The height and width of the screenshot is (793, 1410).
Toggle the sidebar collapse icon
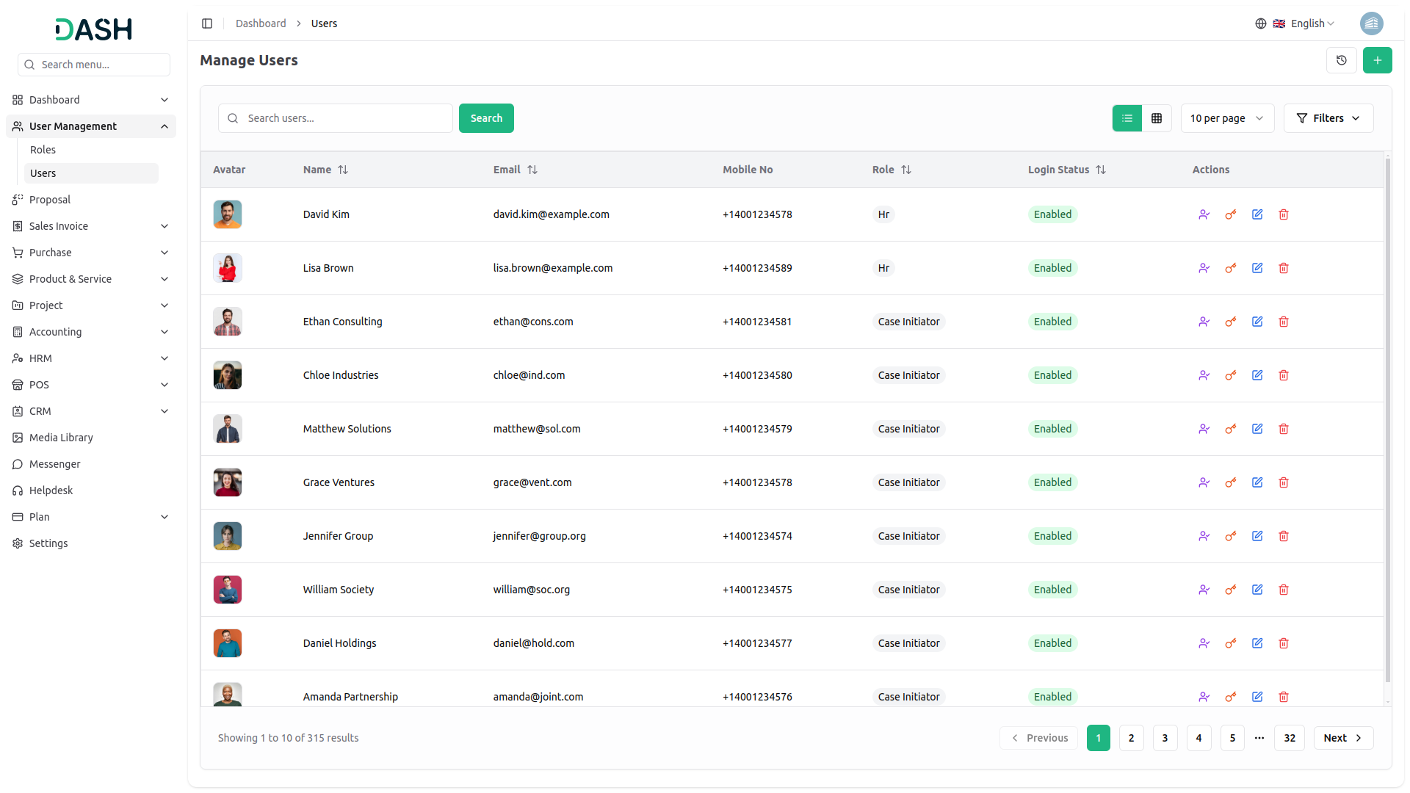[207, 23]
